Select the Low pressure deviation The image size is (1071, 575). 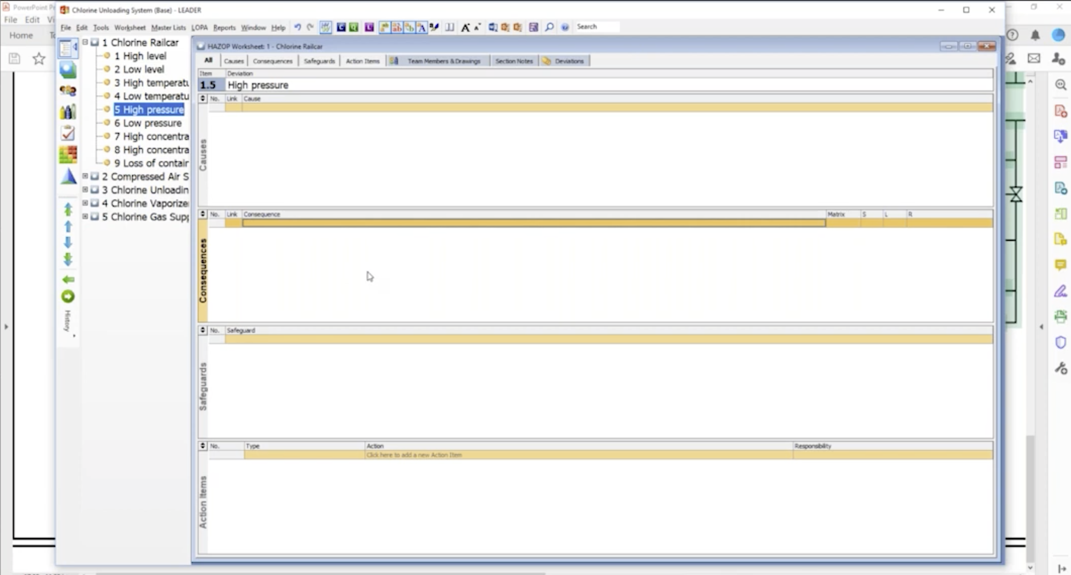[x=152, y=123]
